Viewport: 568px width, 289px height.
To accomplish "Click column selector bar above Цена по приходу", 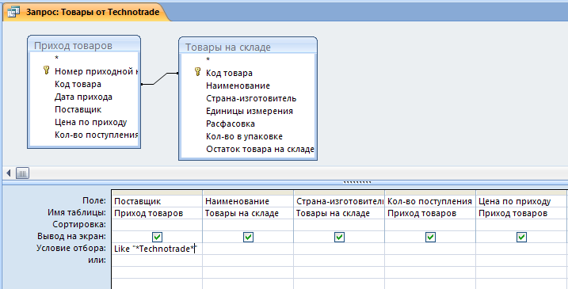I will pos(521,192).
